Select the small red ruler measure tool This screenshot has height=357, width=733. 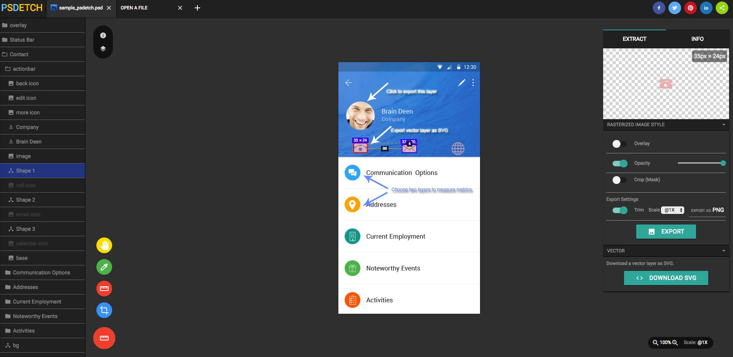click(104, 289)
